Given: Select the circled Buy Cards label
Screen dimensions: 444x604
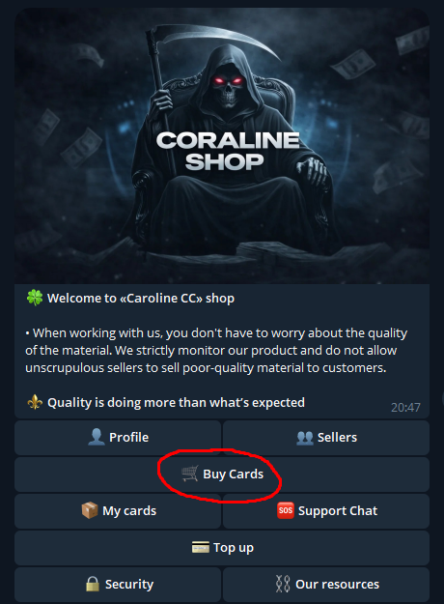Looking at the screenshot, I should (x=234, y=474).
